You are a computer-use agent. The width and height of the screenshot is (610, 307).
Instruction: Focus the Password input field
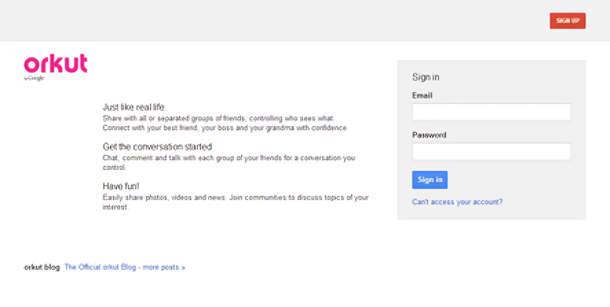491,152
